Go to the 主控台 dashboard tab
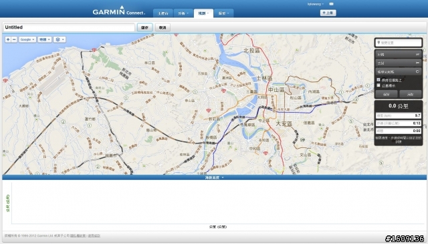428x244 pixels. [163, 13]
